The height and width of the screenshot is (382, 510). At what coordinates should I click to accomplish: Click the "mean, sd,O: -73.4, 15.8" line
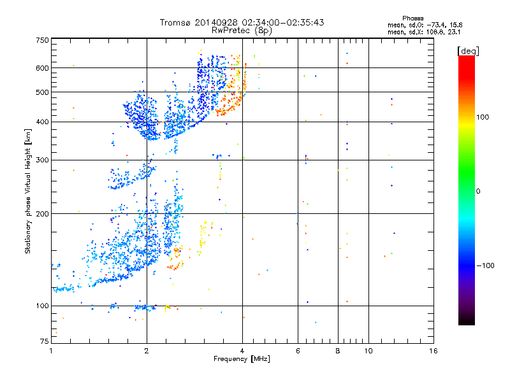pyautogui.click(x=425, y=25)
